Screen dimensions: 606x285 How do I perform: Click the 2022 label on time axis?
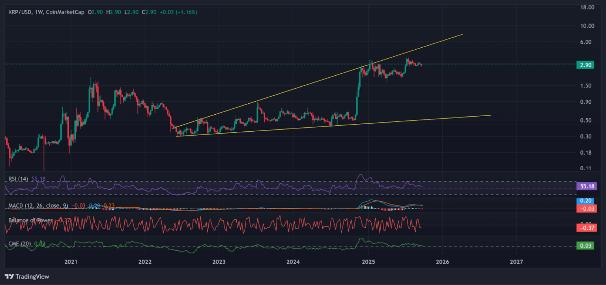click(x=145, y=262)
